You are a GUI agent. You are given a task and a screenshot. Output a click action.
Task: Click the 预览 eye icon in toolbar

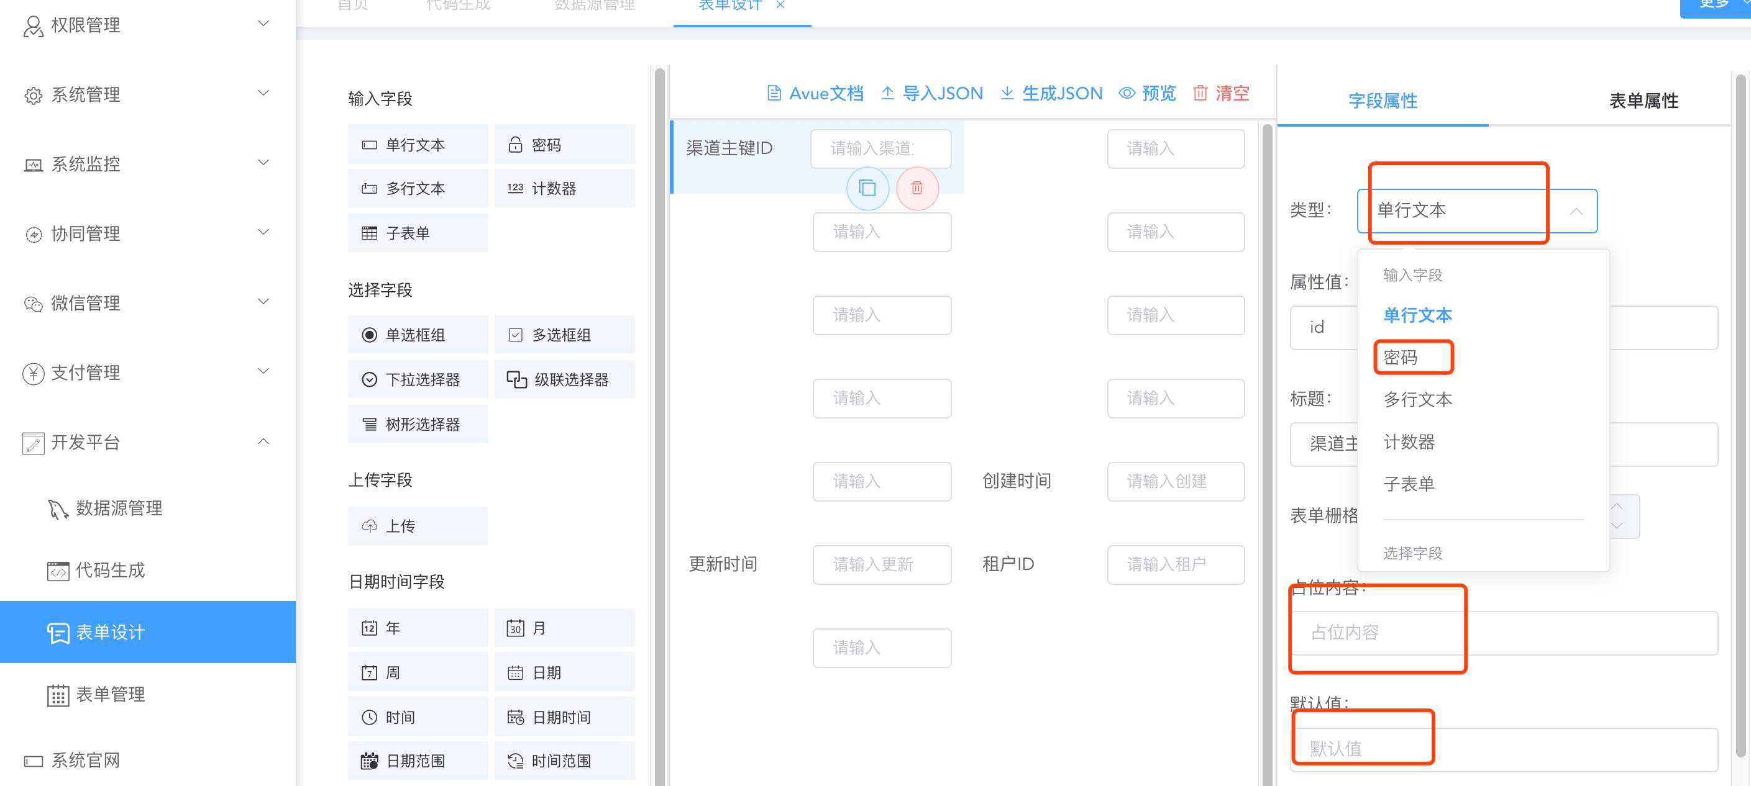point(1127,93)
